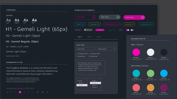Select the coral #EA6771 colour swatch

[136, 88]
